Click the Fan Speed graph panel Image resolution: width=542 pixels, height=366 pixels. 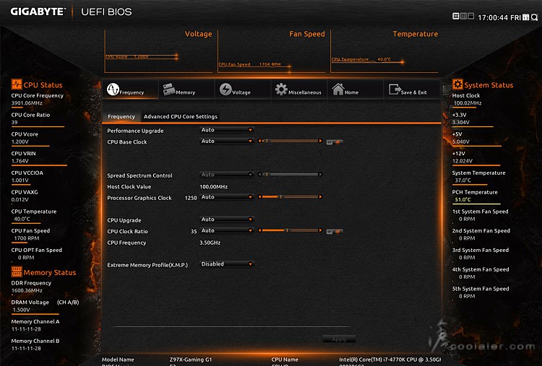[x=272, y=51]
